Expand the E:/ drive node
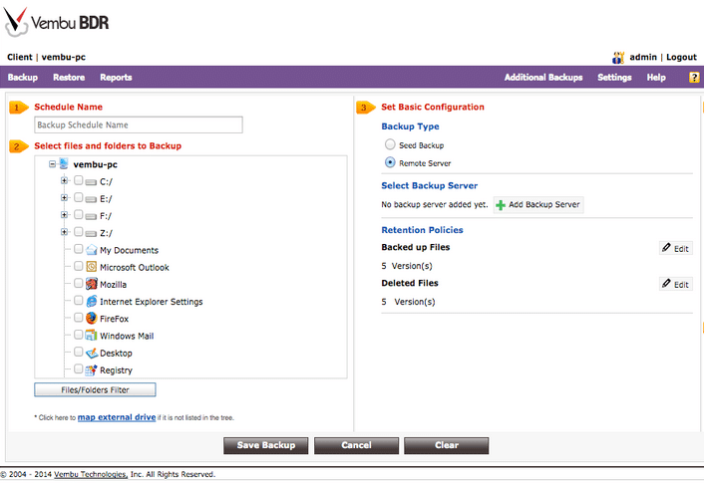This screenshot has height=486, width=707. click(x=64, y=198)
